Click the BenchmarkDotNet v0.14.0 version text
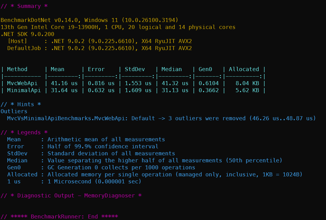 coord(39,20)
